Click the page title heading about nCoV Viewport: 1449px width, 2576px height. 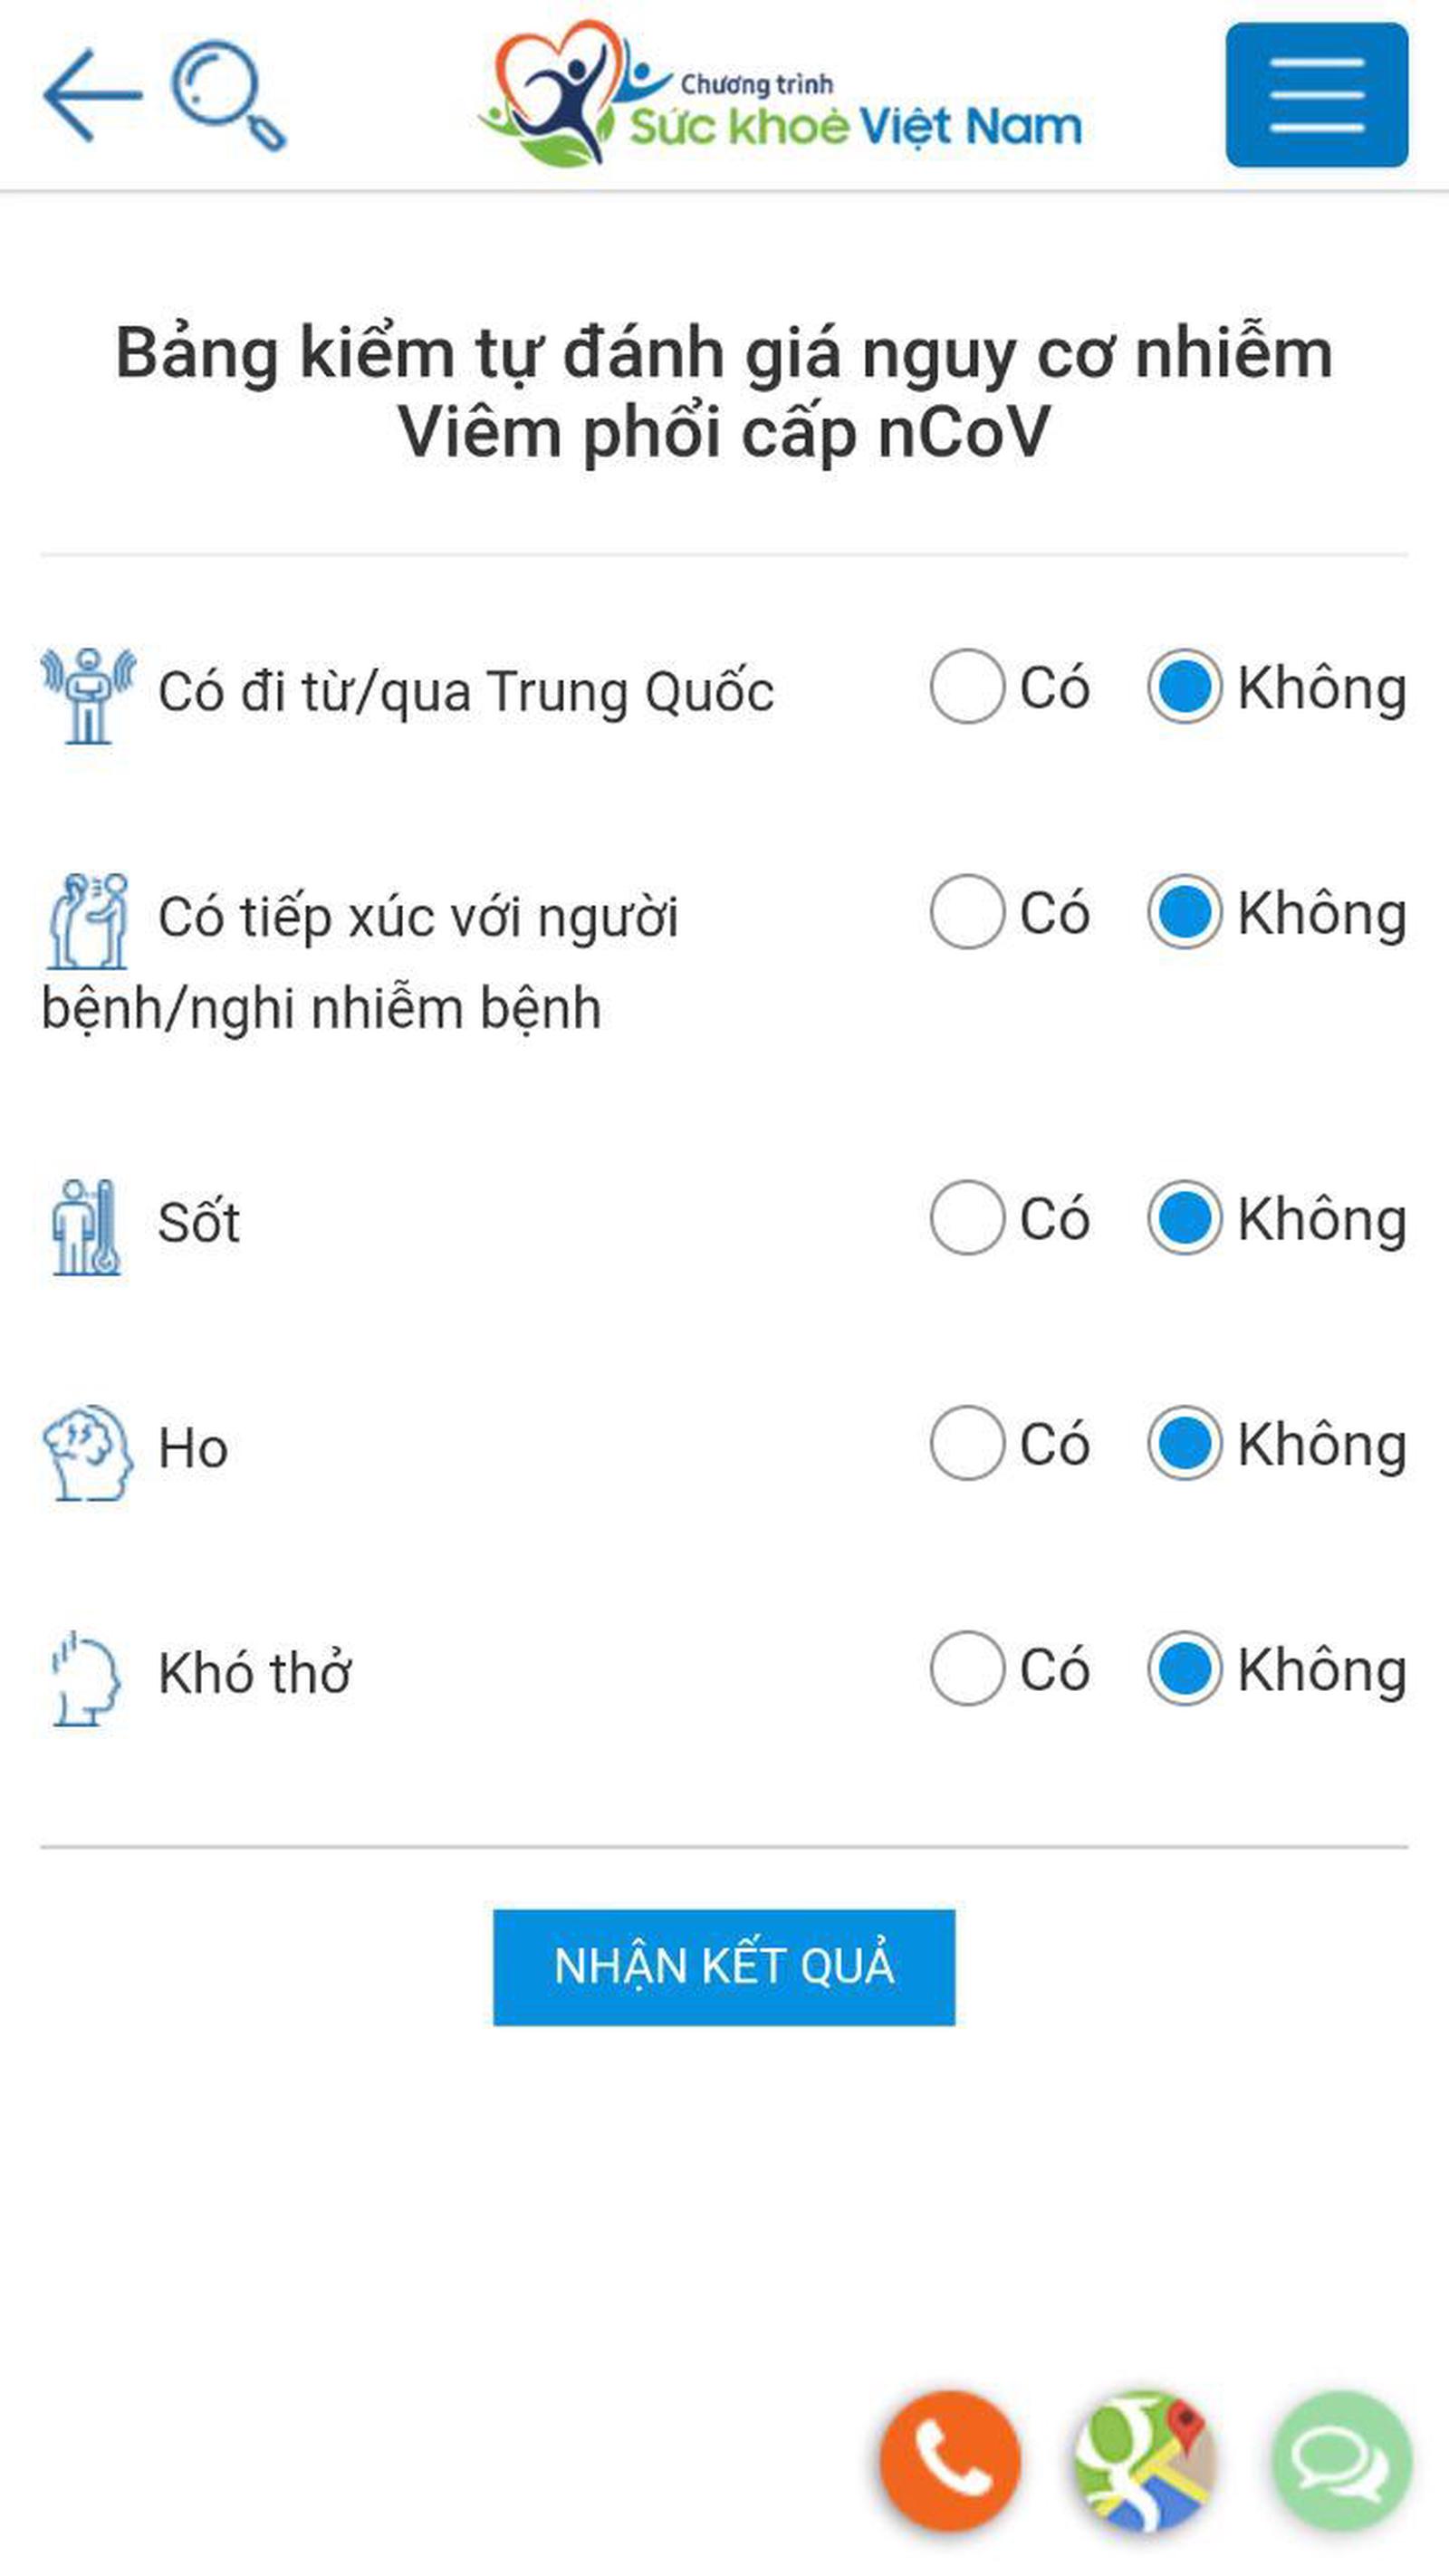(x=724, y=393)
